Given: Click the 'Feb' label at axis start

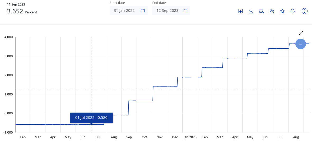Looking at the screenshot, I should [x=23, y=137].
